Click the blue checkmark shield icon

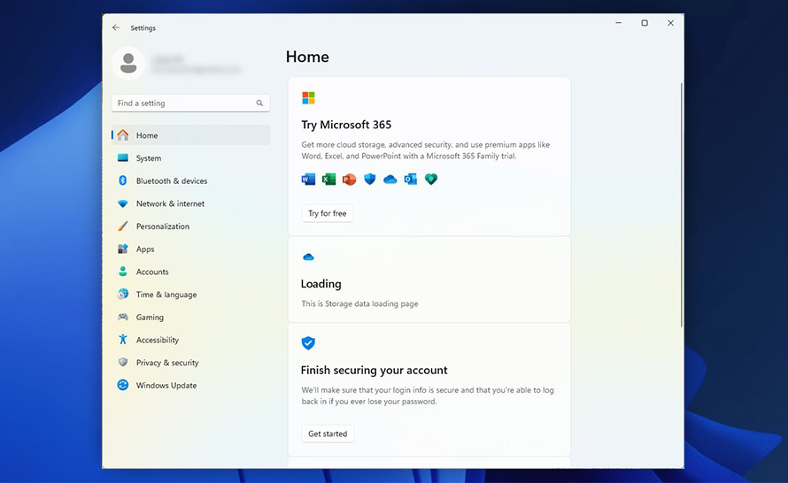tap(308, 343)
